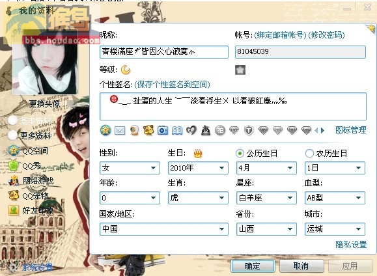
Task: Open the 性别 dropdown showing 女
Action: [x=130, y=168]
